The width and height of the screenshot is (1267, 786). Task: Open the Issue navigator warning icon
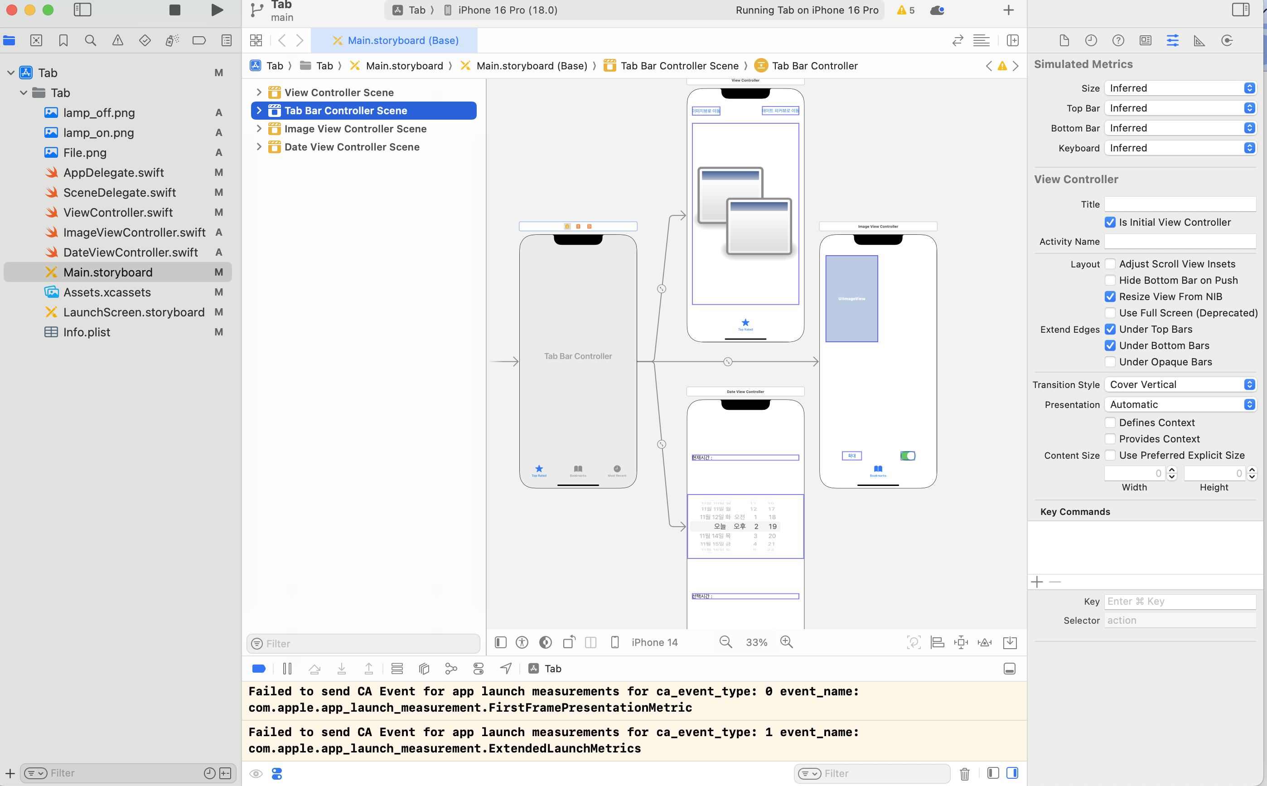tap(117, 40)
